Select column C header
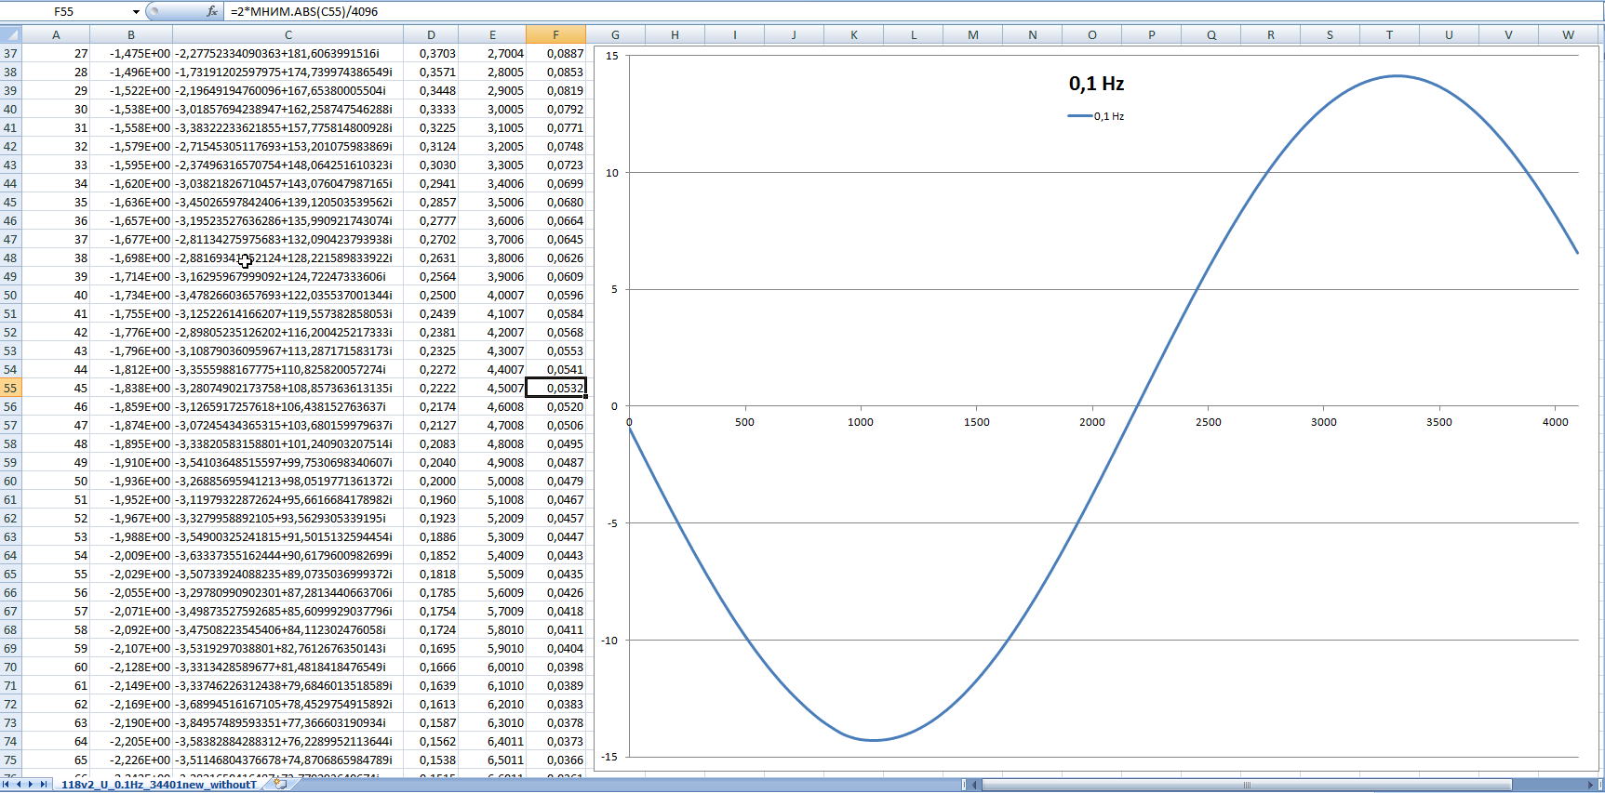This screenshot has width=1605, height=793. [x=288, y=34]
